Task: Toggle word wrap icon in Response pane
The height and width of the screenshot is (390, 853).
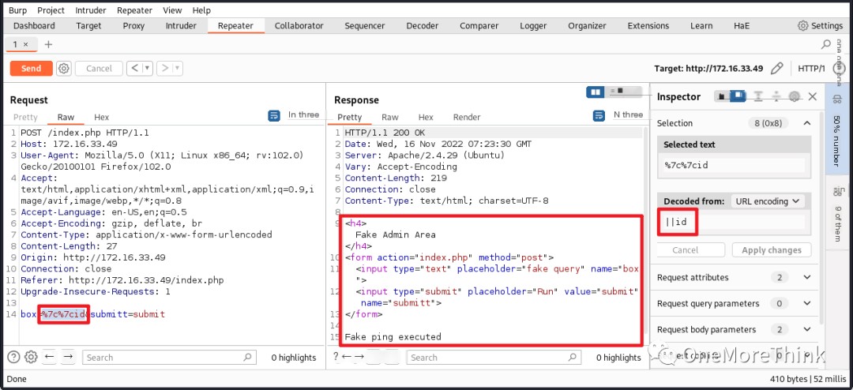Action: pyautogui.click(x=599, y=115)
